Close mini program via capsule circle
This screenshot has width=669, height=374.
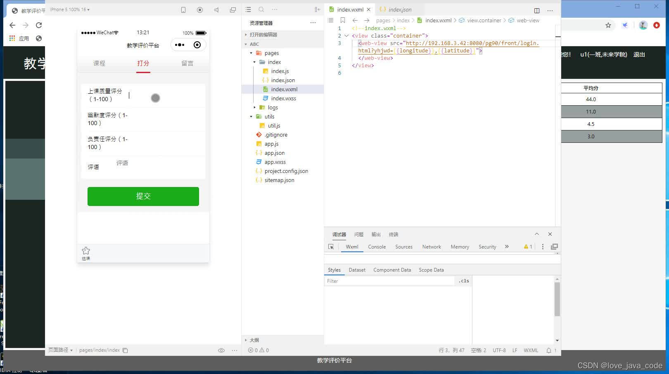coord(197,45)
